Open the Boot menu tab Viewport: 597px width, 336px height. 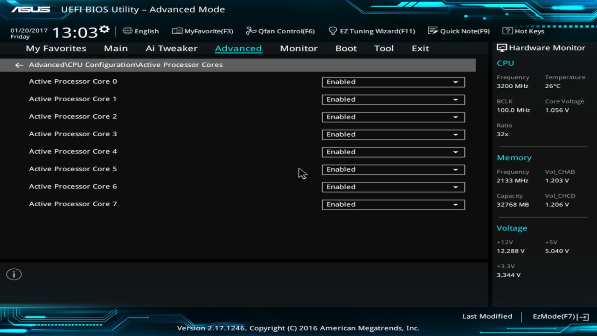346,48
